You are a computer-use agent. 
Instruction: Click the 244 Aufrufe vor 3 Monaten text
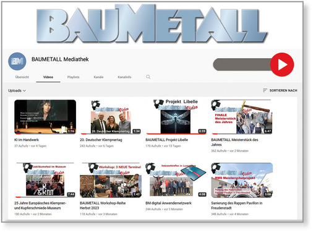[x=164, y=209]
